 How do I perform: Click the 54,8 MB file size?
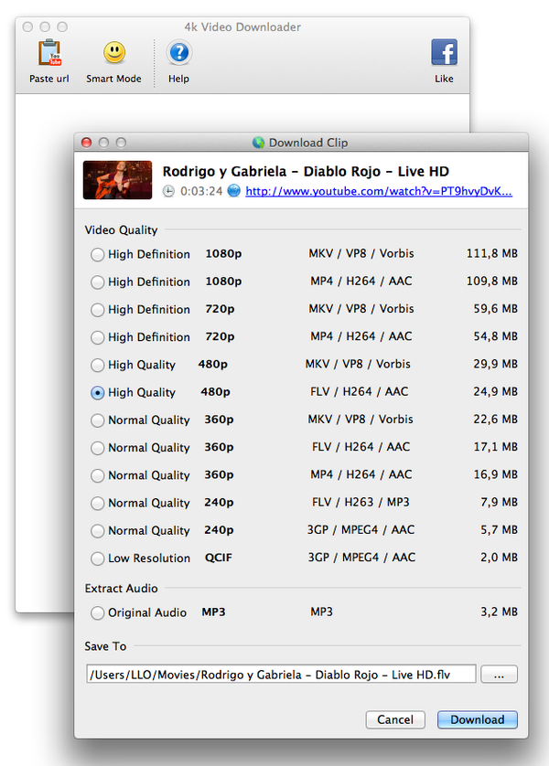495,336
